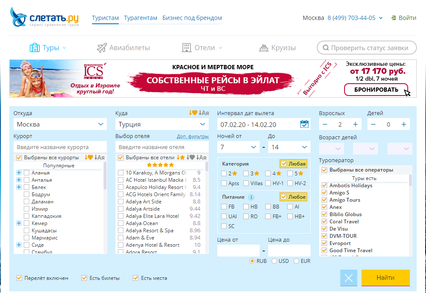
Task: Click Войти link
Action: click(407, 18)
